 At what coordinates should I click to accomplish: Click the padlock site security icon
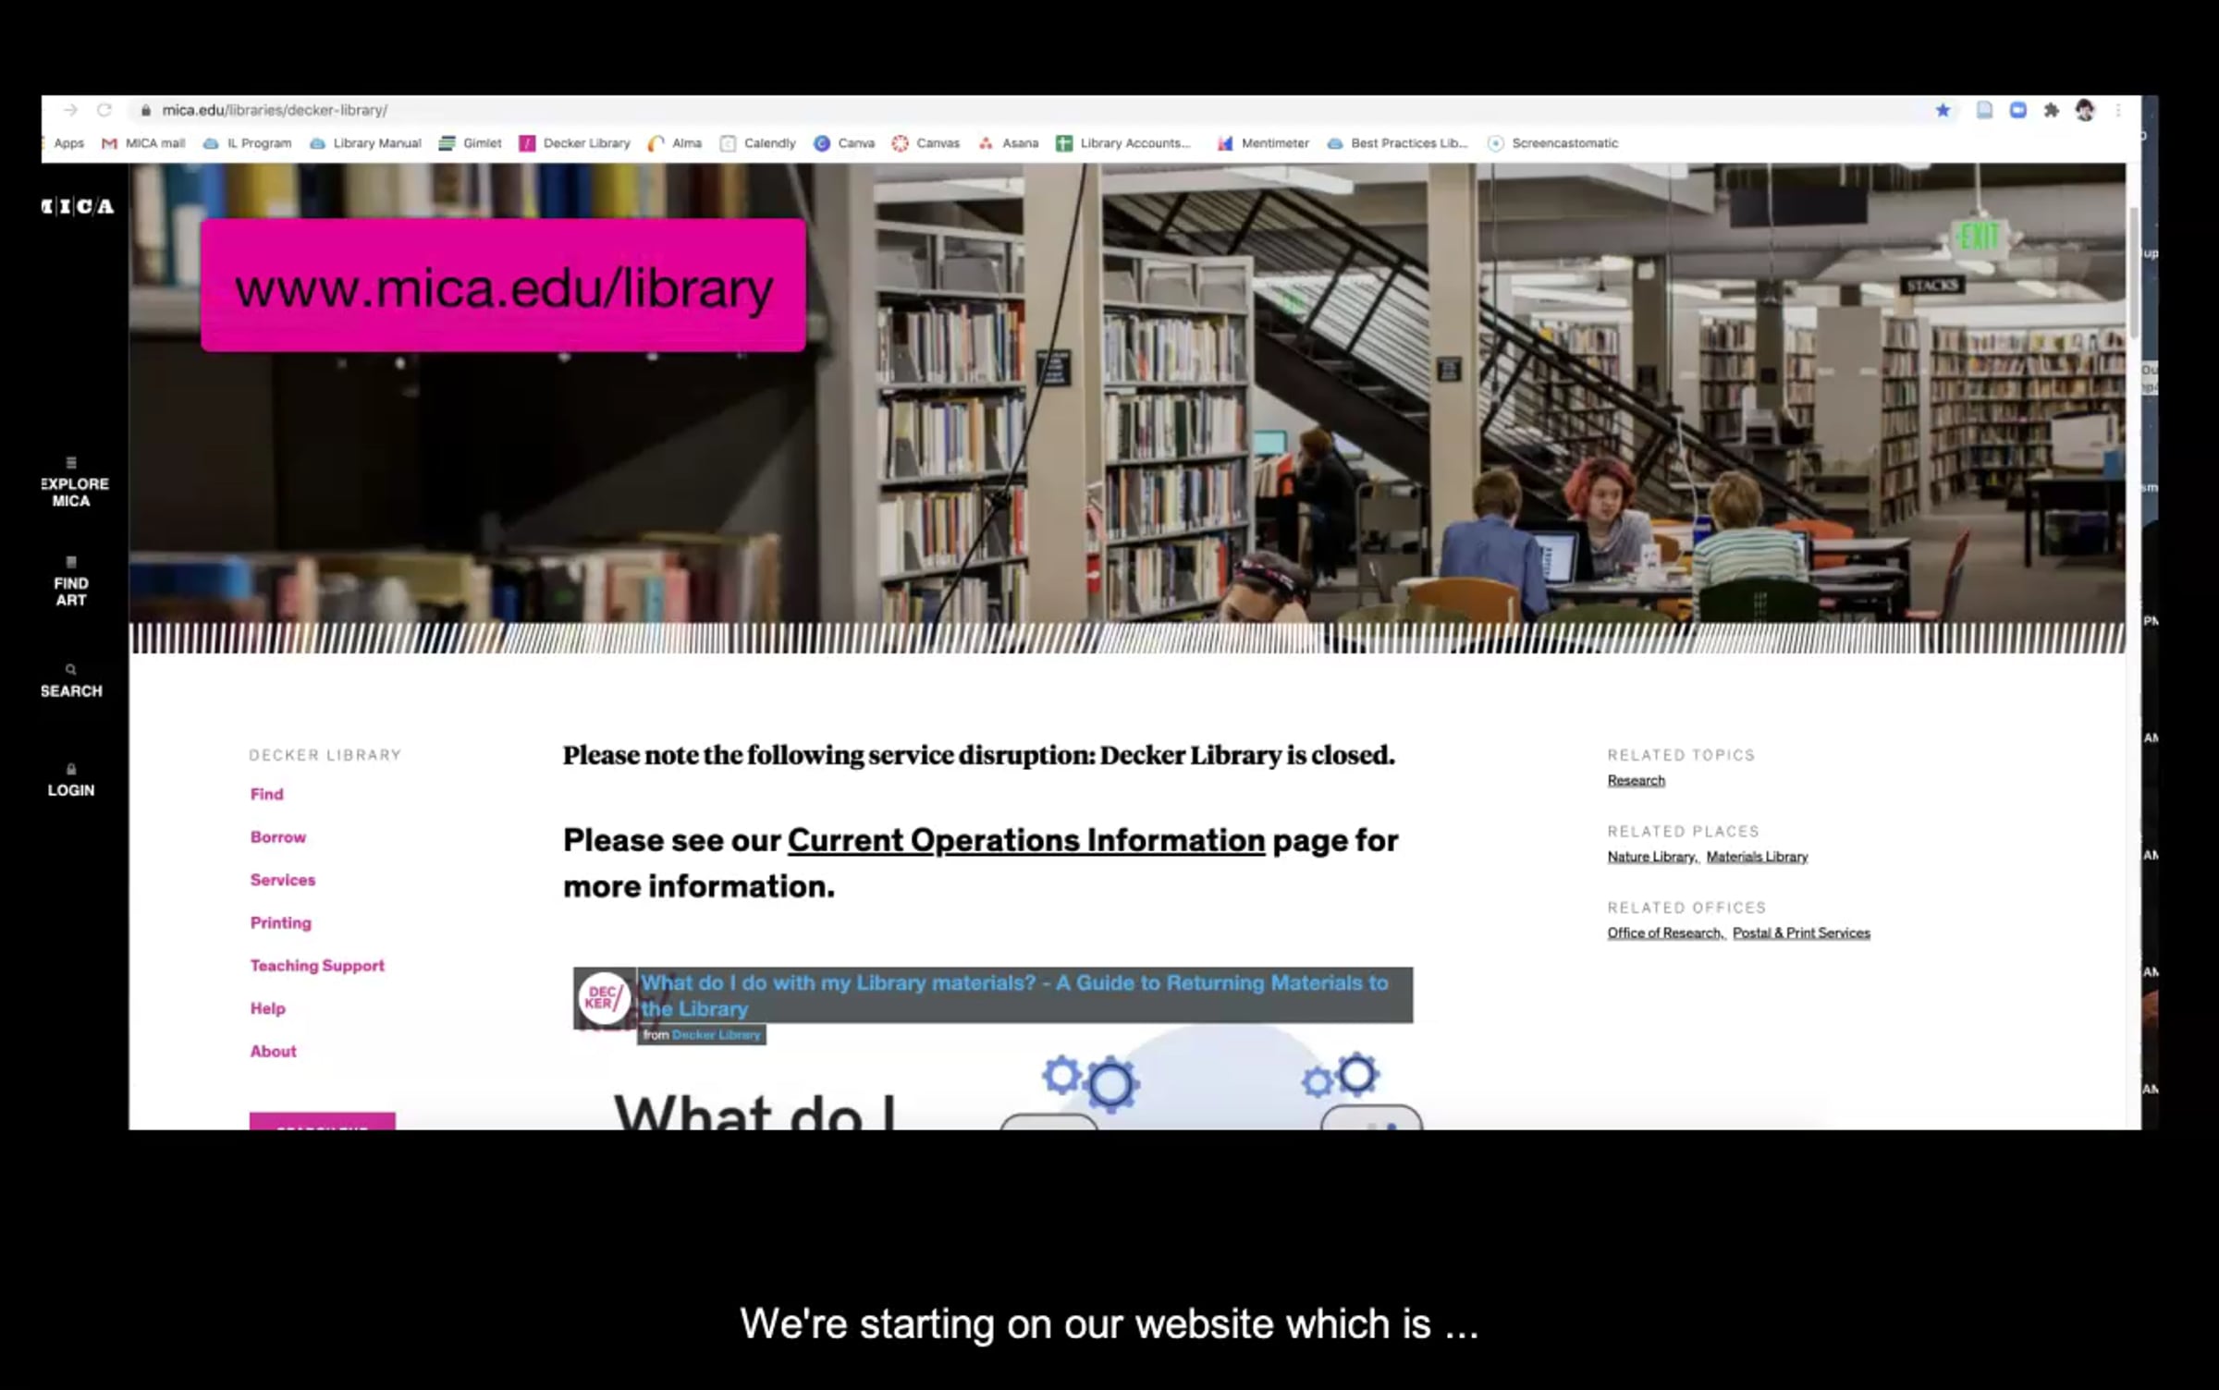[145, 111]
